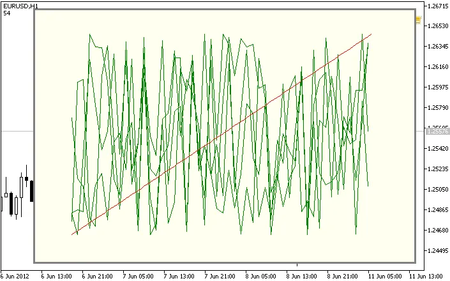
Task: Click the 6 Jun 21:00 time label
Action: coord(97,277)
